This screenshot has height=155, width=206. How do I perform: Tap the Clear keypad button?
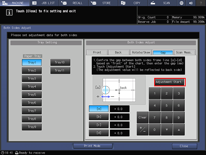coord(143,117)
